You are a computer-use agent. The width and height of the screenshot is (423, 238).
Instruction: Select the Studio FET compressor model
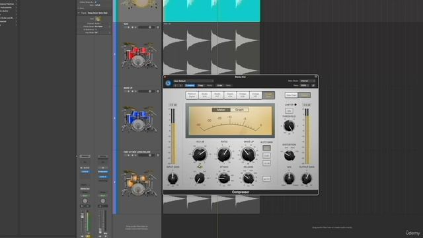click(x=217, y=95)
